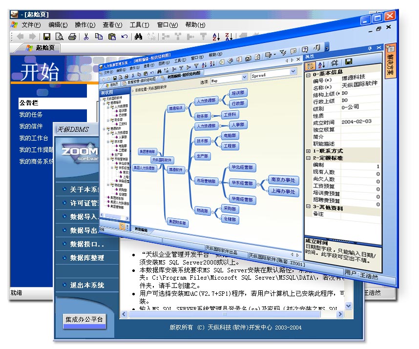Click the Paste icon in the 起始页 window toolbar
The image size is (419, 349).
[112, 36]
